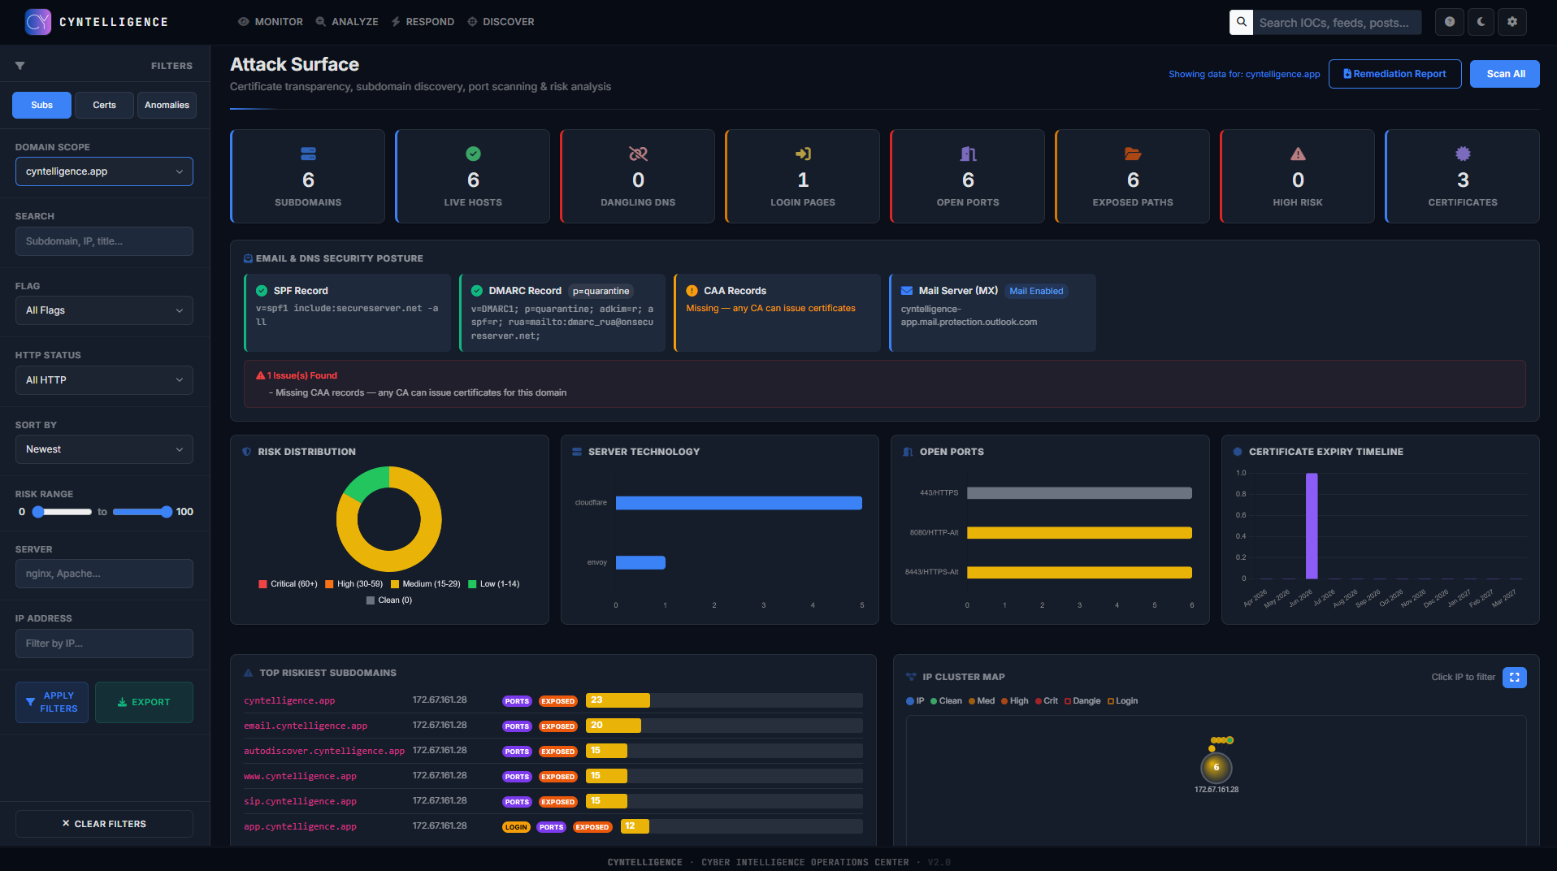Click the Login Pages sign-in icon
Viewport: 1557px width, 871px height.
[803, 154]
